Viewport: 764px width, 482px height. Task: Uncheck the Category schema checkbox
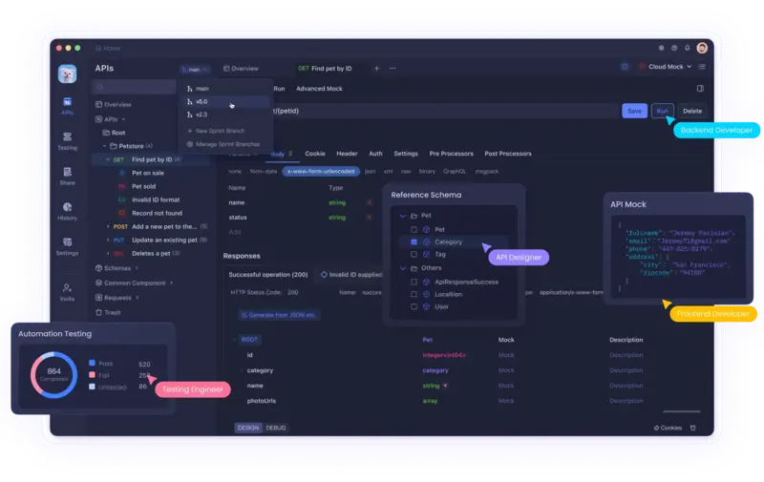point(414,242)
